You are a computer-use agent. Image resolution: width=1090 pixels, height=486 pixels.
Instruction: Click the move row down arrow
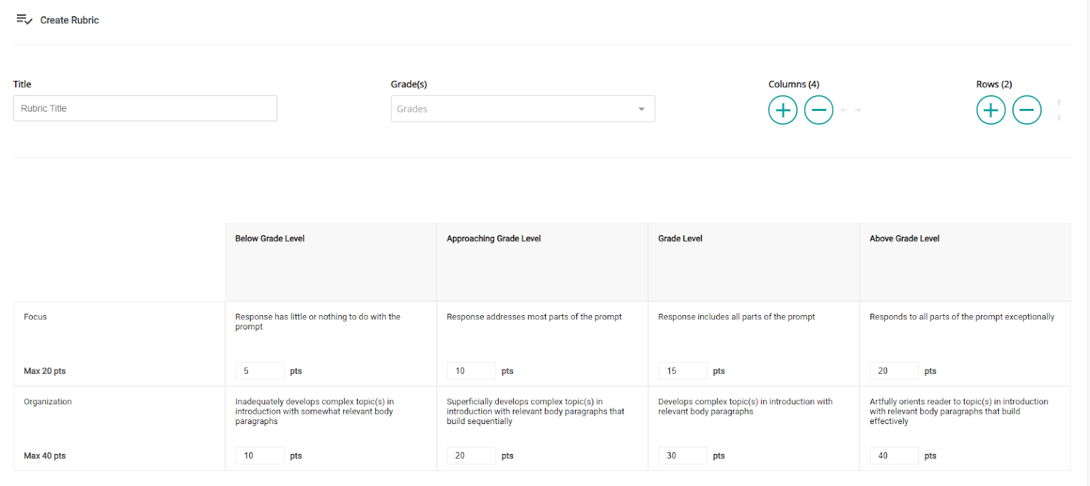(x=1059, y=118)
